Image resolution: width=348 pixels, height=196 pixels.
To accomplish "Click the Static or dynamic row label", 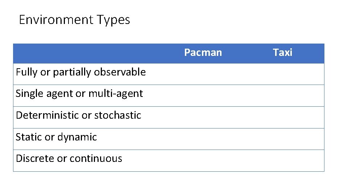I will tap(56, 137).
